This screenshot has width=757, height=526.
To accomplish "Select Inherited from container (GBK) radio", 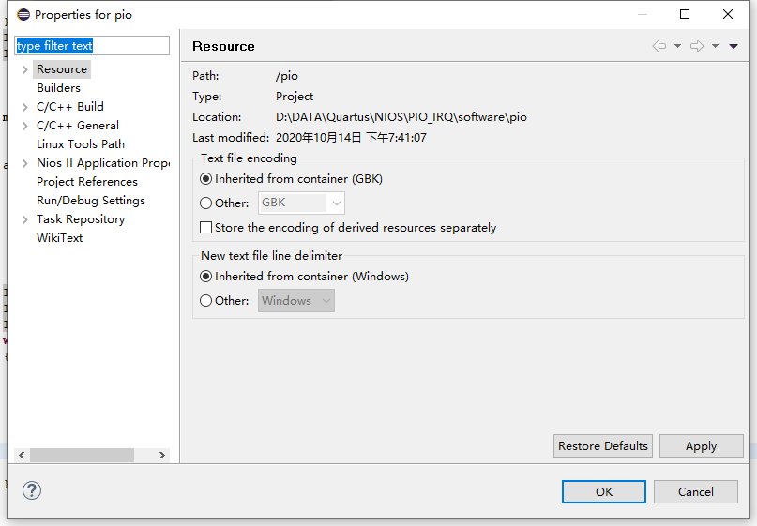I will pyautogui.click(x=206, y=179).
